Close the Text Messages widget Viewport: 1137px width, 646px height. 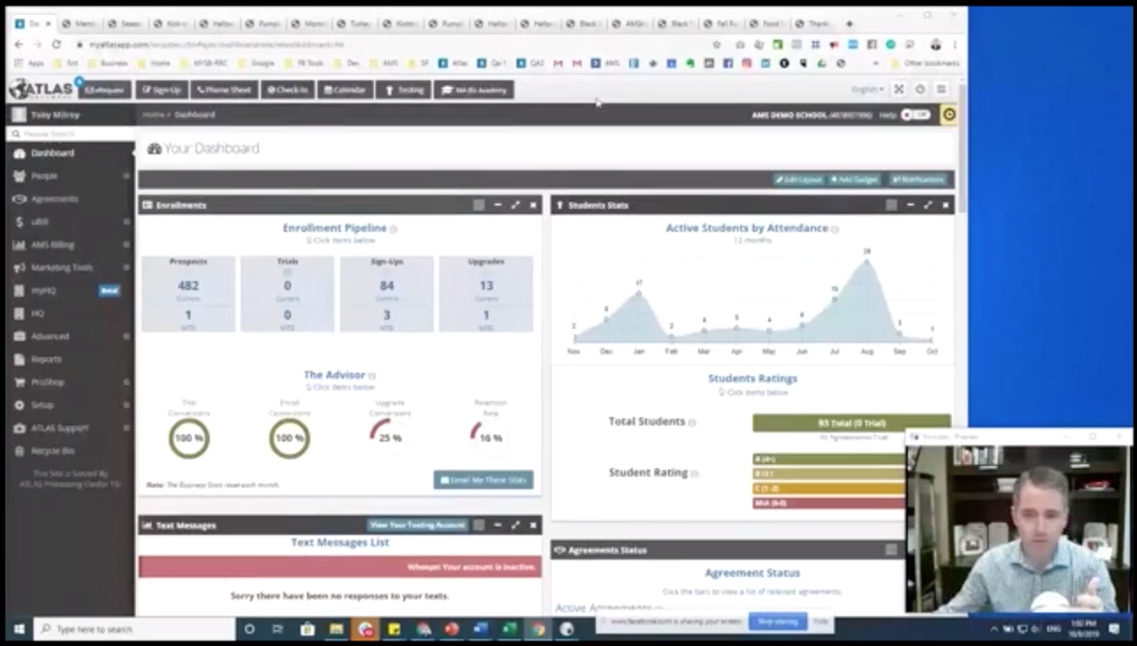[533, 525]
